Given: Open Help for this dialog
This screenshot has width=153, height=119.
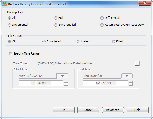Looking at the screenshot, I should pos(137,110).
